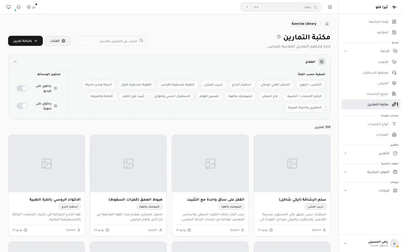The width and height of the screenshot is (403, 252).
Task: Filter by التحمل القلبي الوعائي category
Action: (x=275, y=84)
